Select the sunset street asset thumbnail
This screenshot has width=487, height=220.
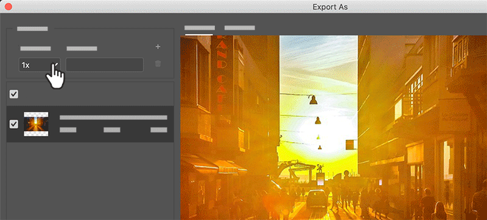(x=36, y=124)
